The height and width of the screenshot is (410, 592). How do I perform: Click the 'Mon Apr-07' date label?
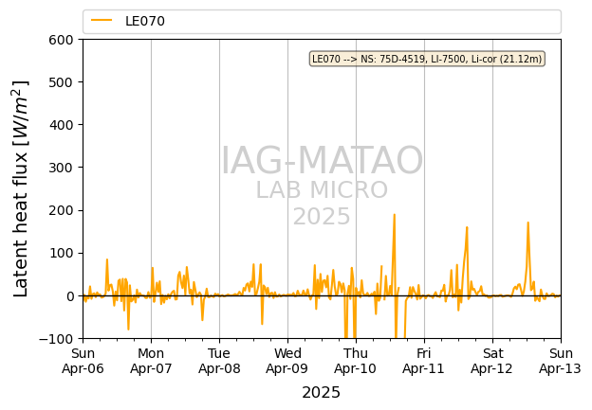151,361
